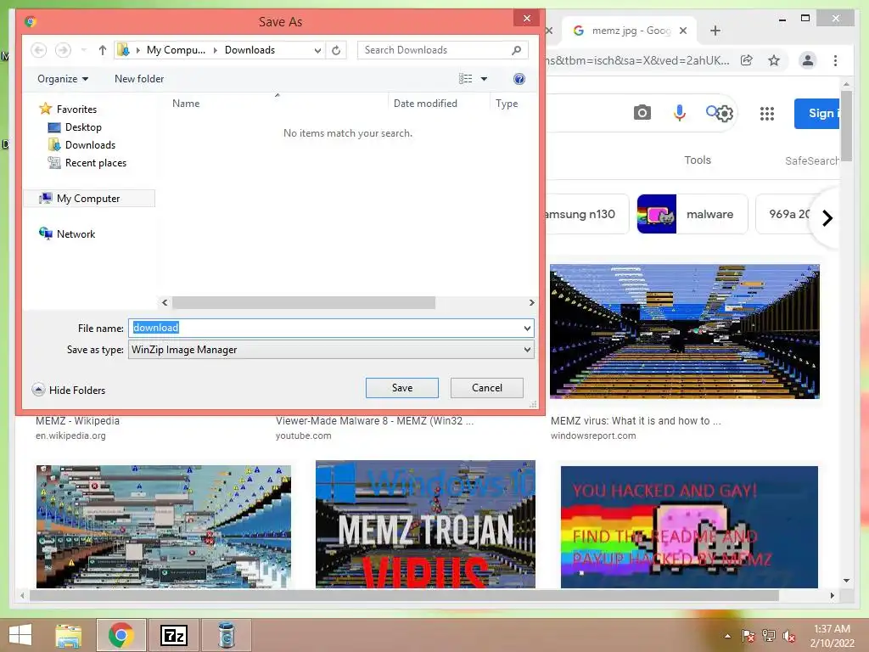The image size is (869, 652).
Task: Go forward in Save As dialog
Action: (63, 50)
